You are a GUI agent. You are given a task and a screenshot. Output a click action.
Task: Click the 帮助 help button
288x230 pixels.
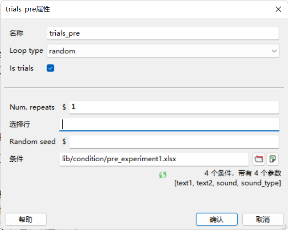click(x=26, y=219)
